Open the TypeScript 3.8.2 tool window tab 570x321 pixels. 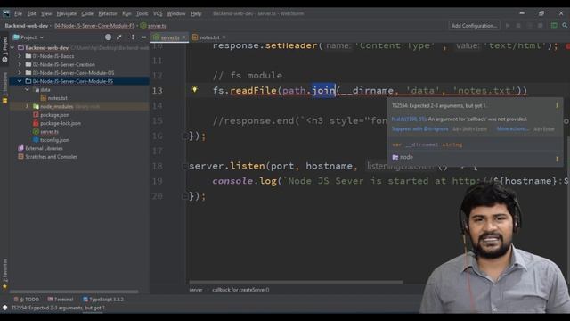pos(103,300)
